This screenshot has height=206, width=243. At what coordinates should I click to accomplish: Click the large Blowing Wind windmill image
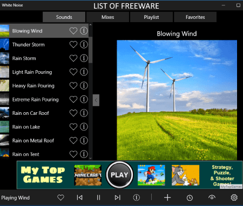coord(177,100)
